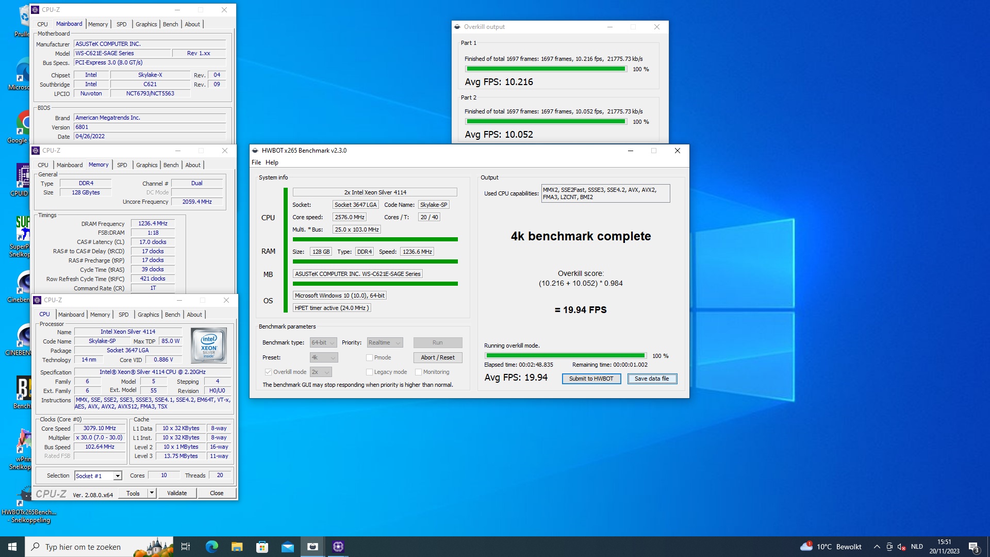Click the Running overkill mode progress bar
The height and width of the screenshot is (557, 990).
pos(566,356)
